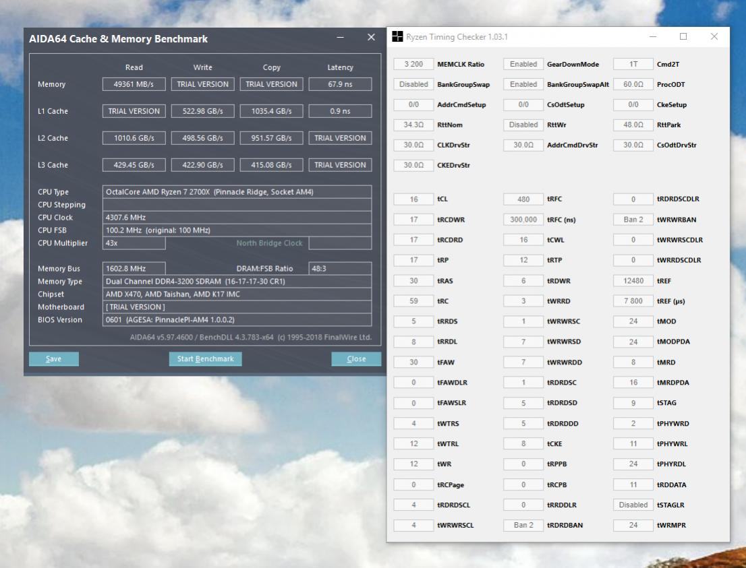Screen dimensions: 746x568
Task: Click the BIOS Version field showing 0601
Action: [237, 320]
